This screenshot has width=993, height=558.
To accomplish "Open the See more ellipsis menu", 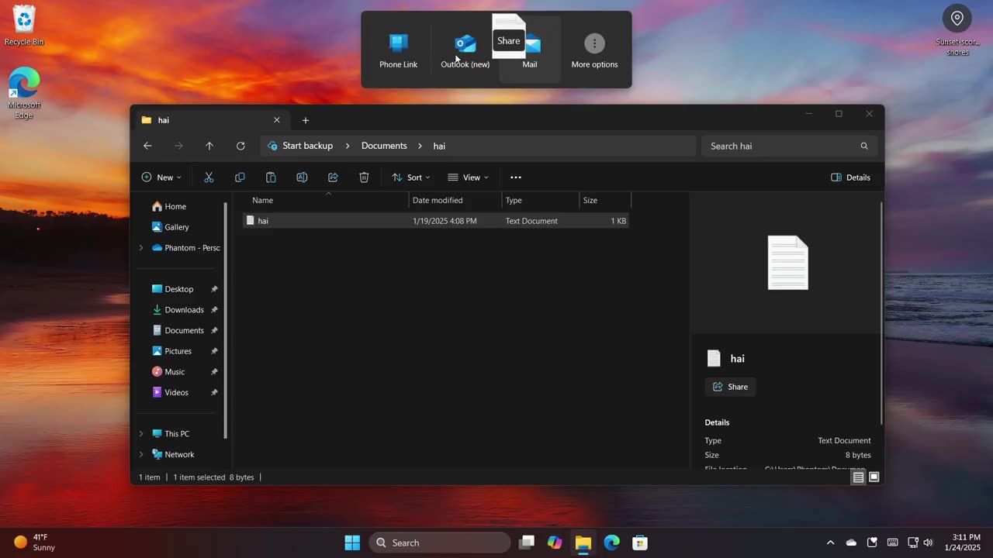I will (x=516, y=177).
